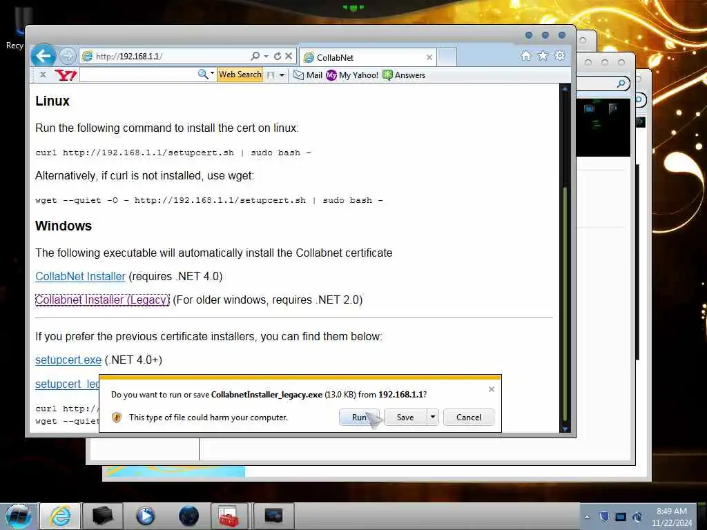Open My Yahoo! from the toolbar
This screenshot has width=707, height=530.
352,75
